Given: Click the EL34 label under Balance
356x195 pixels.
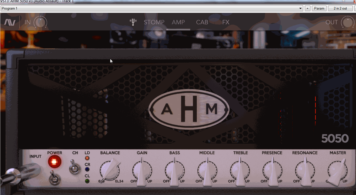Looking at the screenshot, I should click(x=119, y=181).
